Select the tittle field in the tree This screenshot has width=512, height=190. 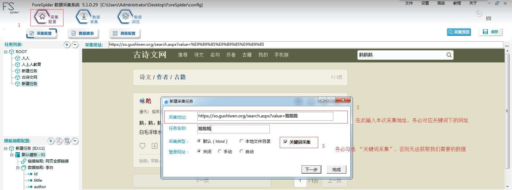pos(38,180)
